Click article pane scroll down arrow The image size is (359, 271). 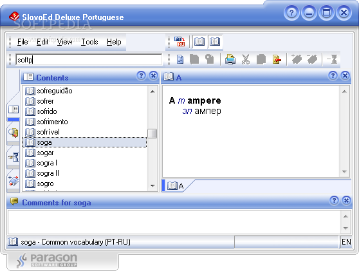pos(344,171)
